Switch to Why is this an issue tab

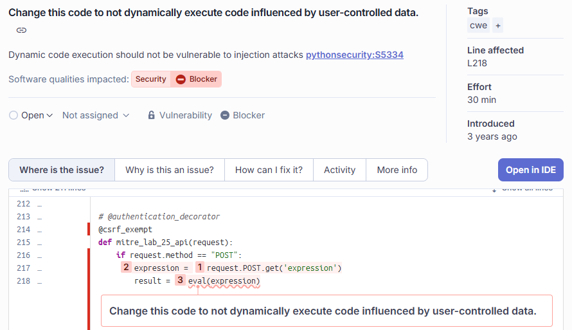(x=170, y=170)
